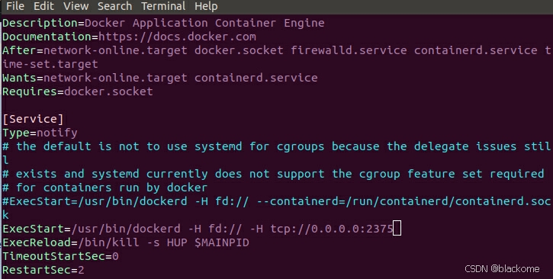Click the Description=Docker Application Container Engine line
Screen dimensions: 553x279
[163, 23]
